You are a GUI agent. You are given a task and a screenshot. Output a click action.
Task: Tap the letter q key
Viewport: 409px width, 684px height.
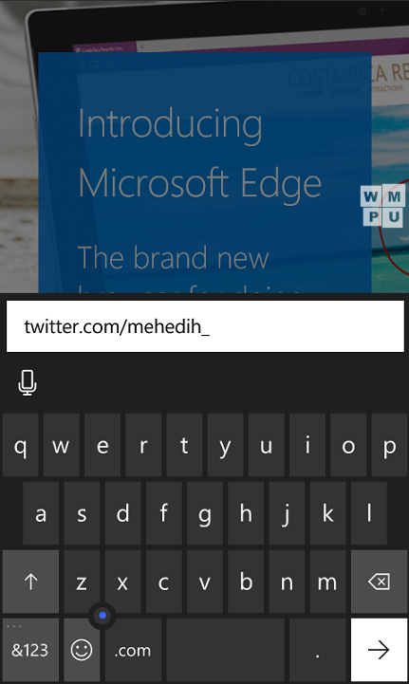pos(20,445)
